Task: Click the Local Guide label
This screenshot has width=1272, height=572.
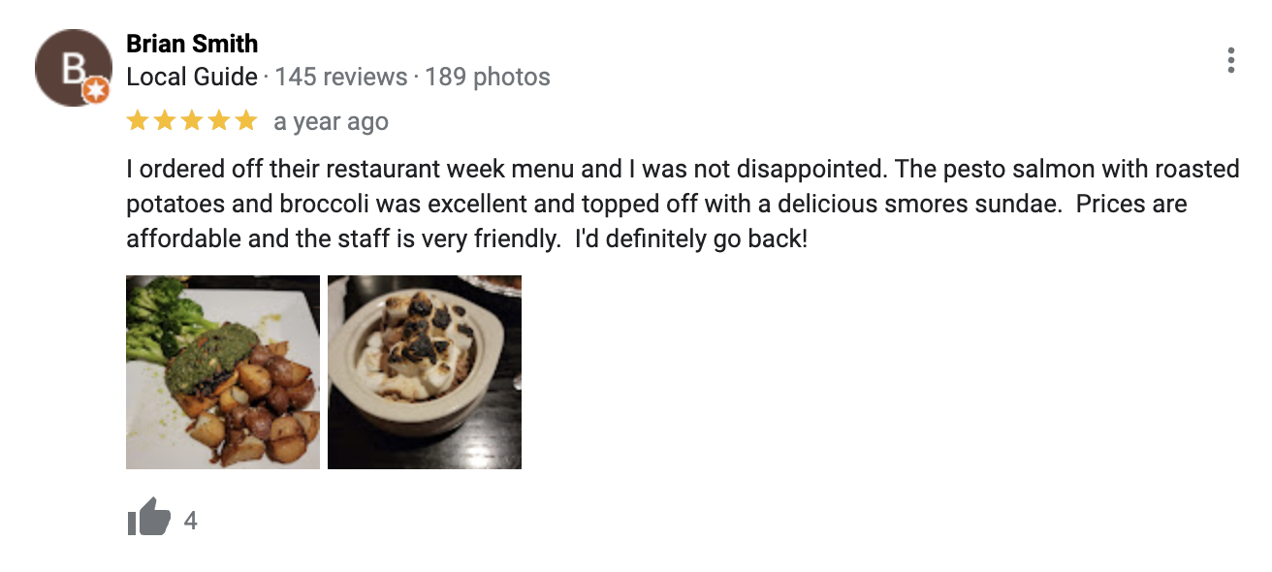Action: 192,77
